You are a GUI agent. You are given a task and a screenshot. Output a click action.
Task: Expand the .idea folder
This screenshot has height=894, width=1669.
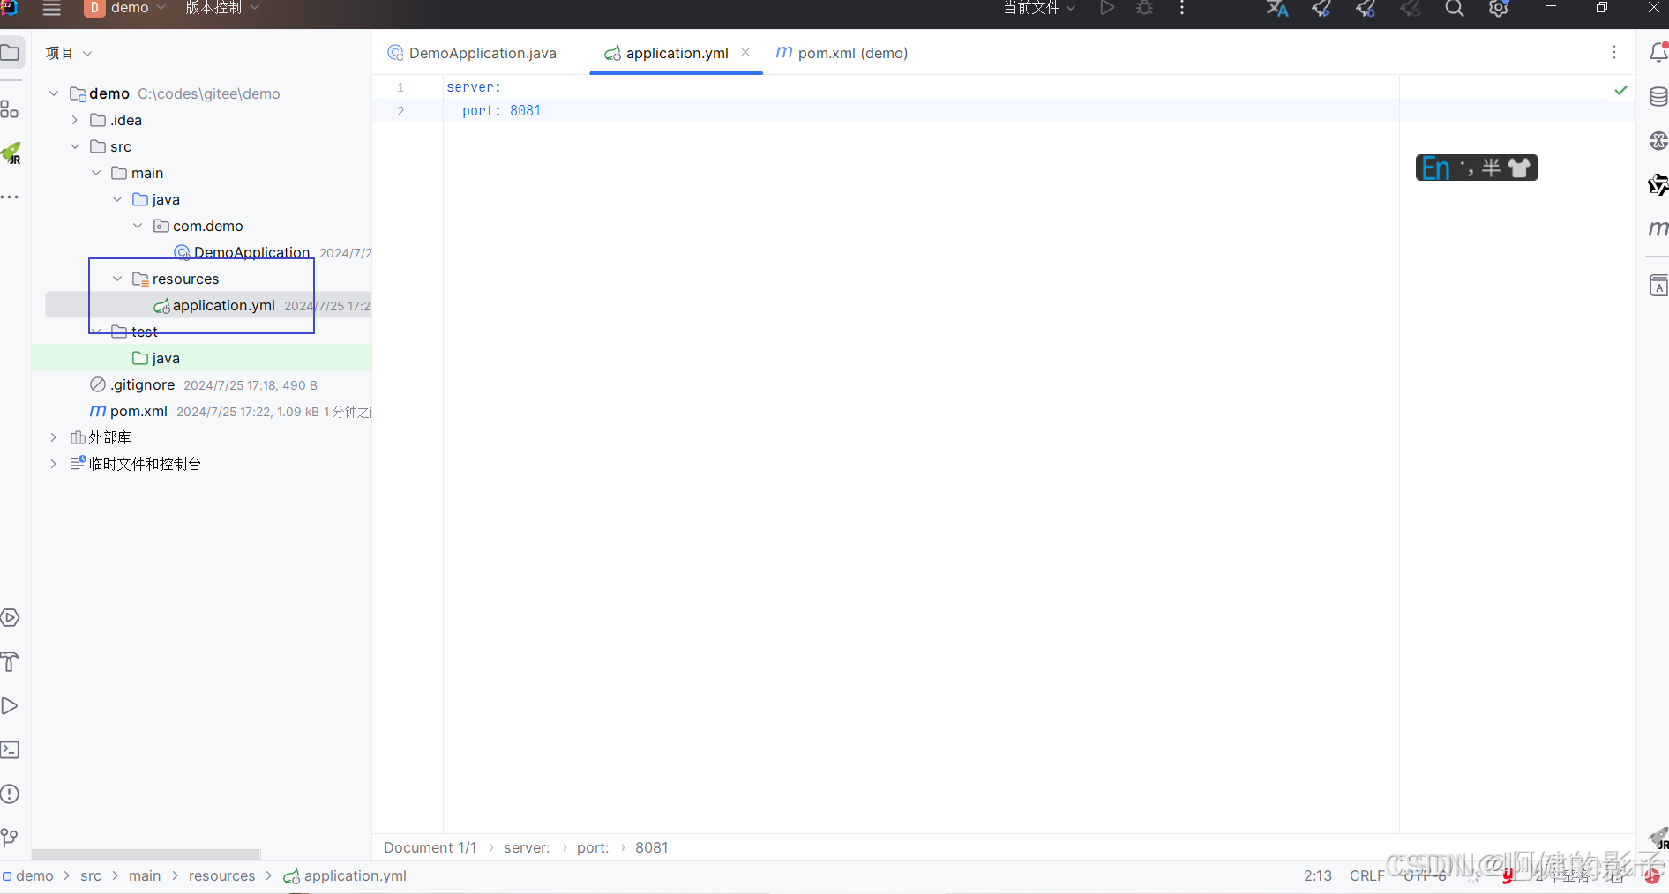75,120
